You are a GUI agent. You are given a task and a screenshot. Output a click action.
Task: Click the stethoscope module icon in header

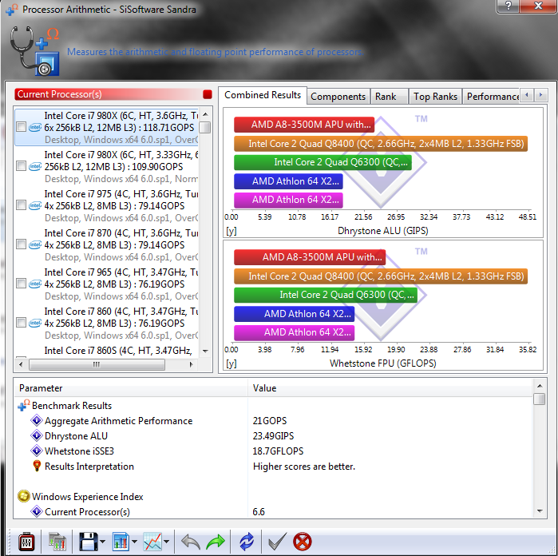coord(34,50)
